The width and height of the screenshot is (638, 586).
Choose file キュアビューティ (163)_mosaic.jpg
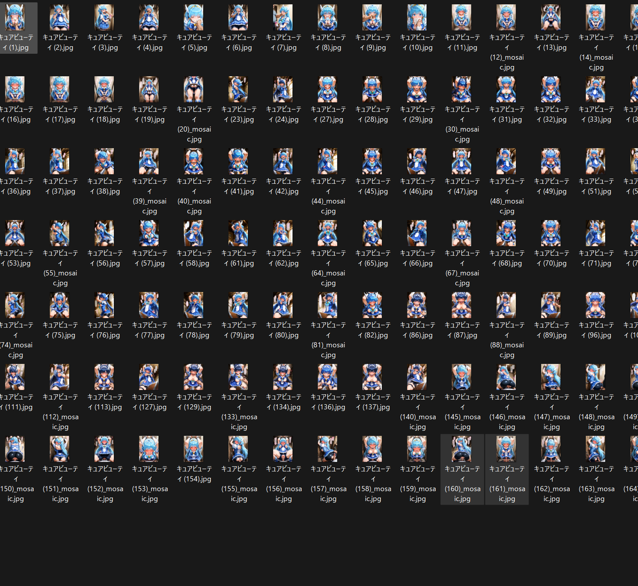coord(596,469)
